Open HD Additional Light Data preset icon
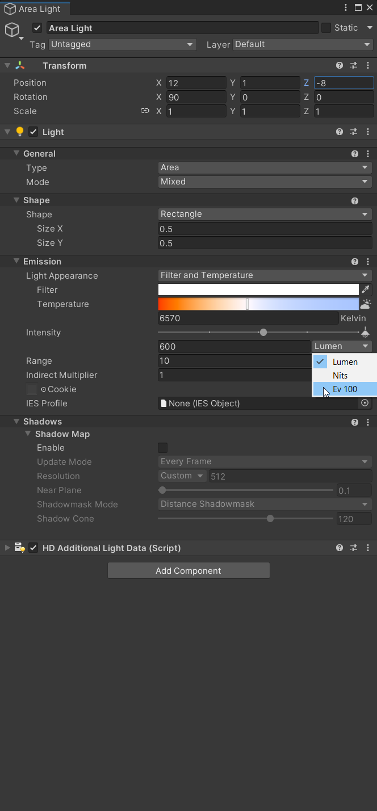The height and width of the screenshot is (811, 377). [354, 548]
